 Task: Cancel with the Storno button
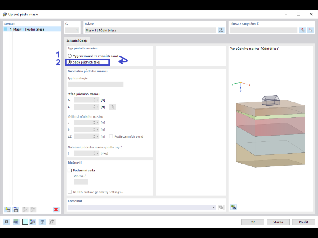[278, 222]
